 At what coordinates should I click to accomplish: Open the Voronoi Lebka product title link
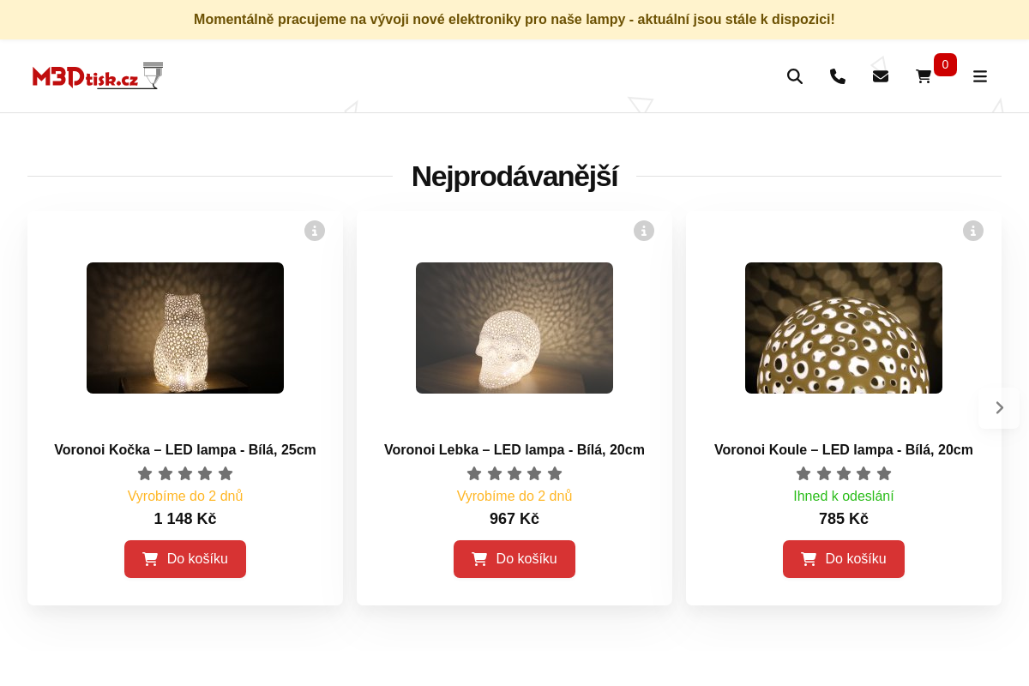[x=514, y=449]
